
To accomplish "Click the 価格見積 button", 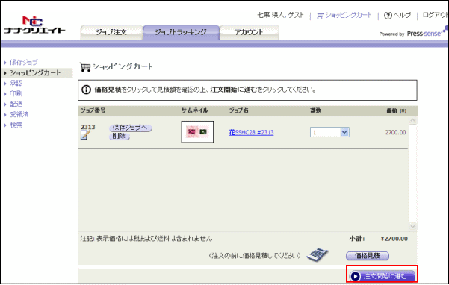I will click(368, 256).
